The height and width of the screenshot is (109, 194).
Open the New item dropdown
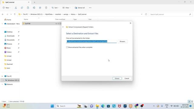pyautogui.click(x=7, y=8)
